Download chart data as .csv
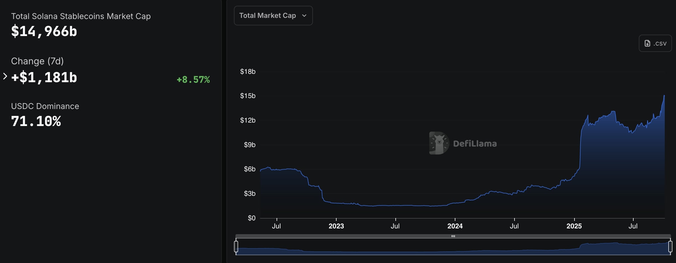The width and height of the screenshot is (676, 263). coord(655,43)
